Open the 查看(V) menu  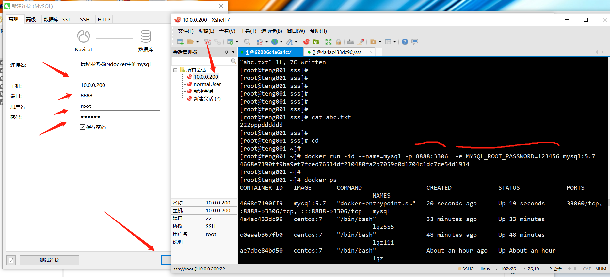[x=227, y=31]
